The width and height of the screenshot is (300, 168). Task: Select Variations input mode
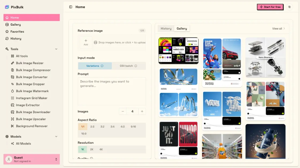coord(95,66)
